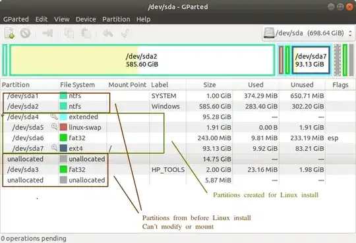
Task: Click the Delete partition toolbar icon
Action: pos(25,34)
